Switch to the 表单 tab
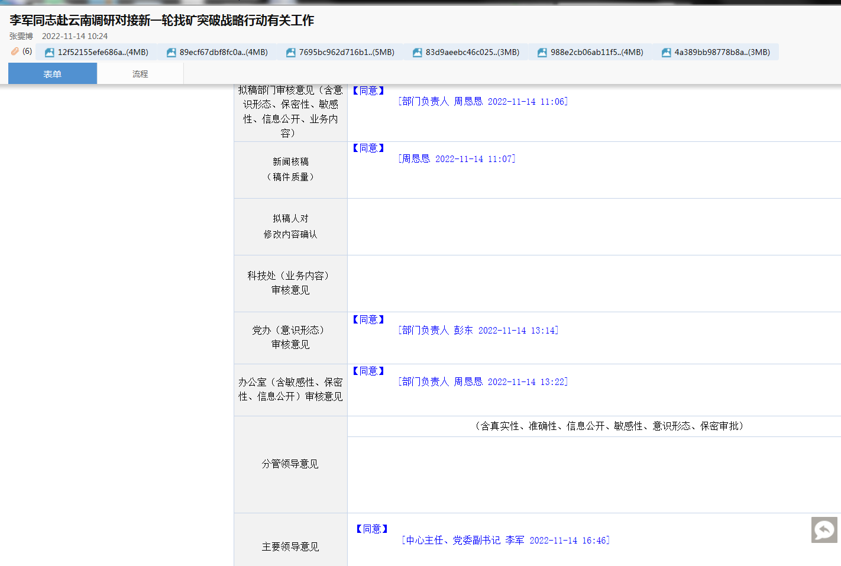841x566 pixels. click(53, 74)
